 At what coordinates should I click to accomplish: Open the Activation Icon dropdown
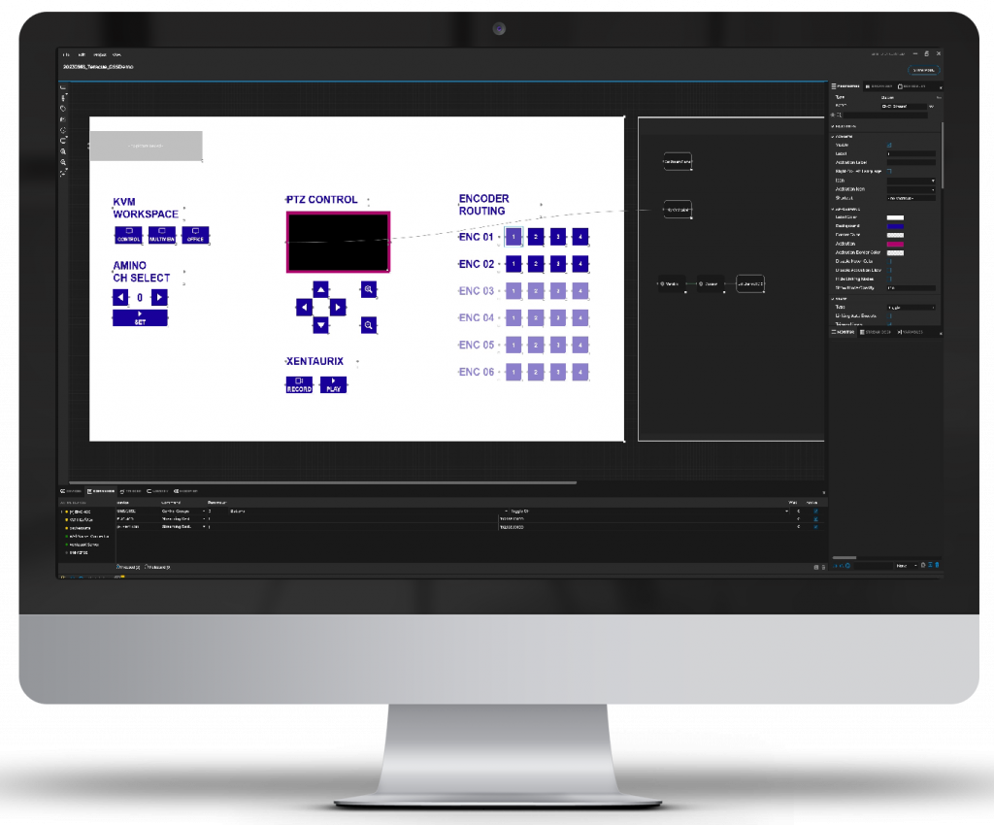(x=911, y=189)
